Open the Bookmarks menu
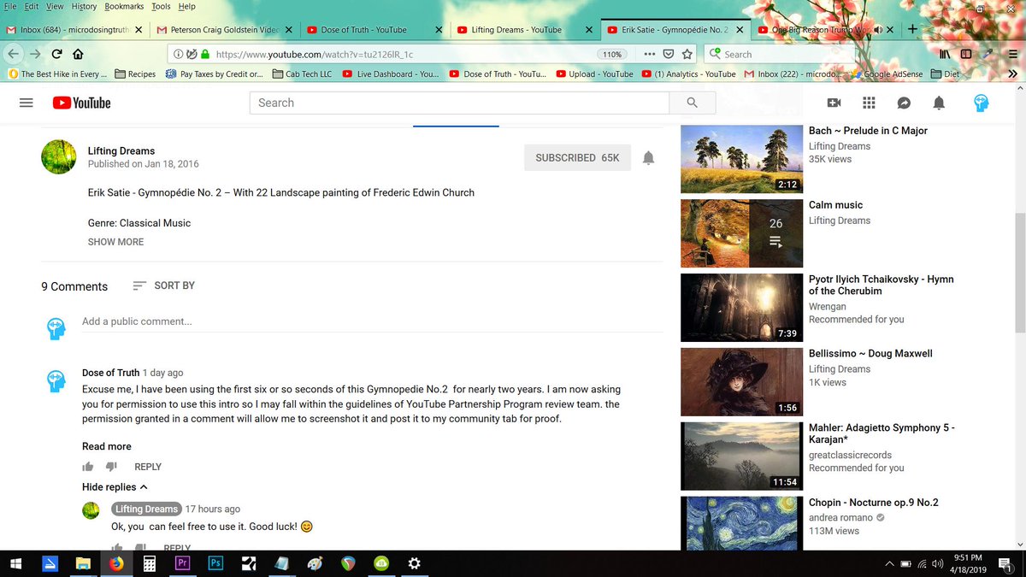Viewport: 1026px width, 577px height. [125, 6]
